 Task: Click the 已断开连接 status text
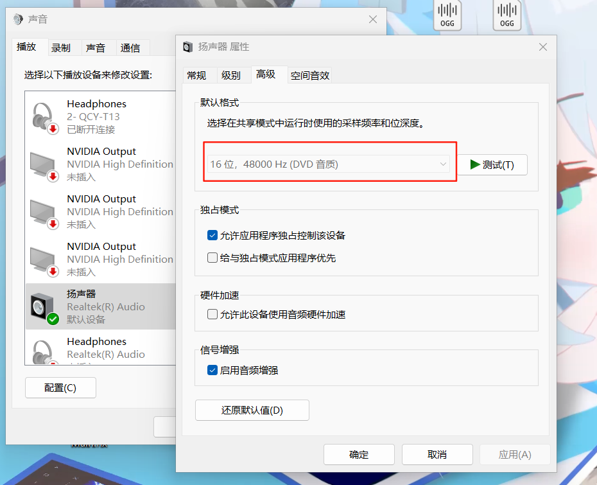91,130
